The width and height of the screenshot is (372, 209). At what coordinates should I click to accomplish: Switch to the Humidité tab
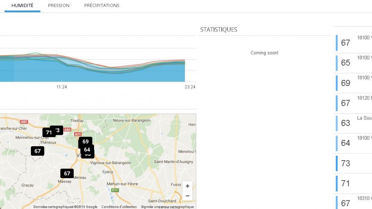click(x=22, y=5)
